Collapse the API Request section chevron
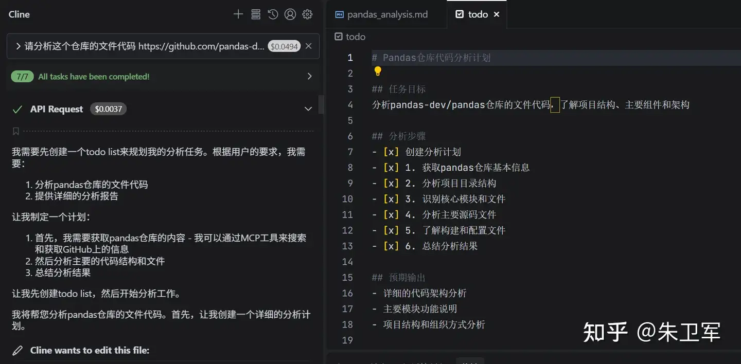The width and height of the screenshot is (741, 364). (x=308, y=109)
